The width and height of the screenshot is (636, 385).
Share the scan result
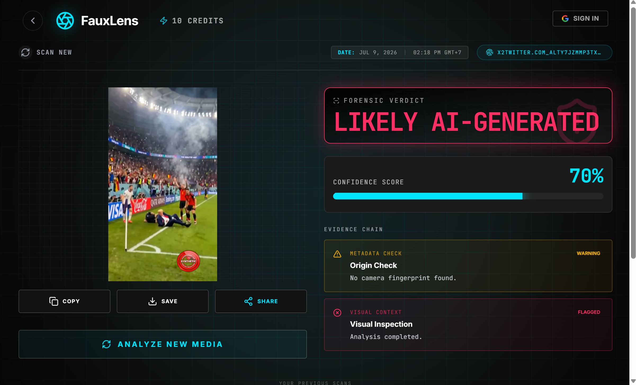261,301
